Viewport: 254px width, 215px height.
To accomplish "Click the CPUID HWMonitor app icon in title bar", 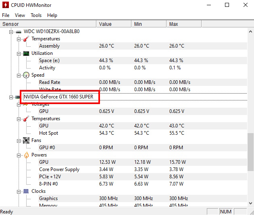I will (x=6, y=5).
